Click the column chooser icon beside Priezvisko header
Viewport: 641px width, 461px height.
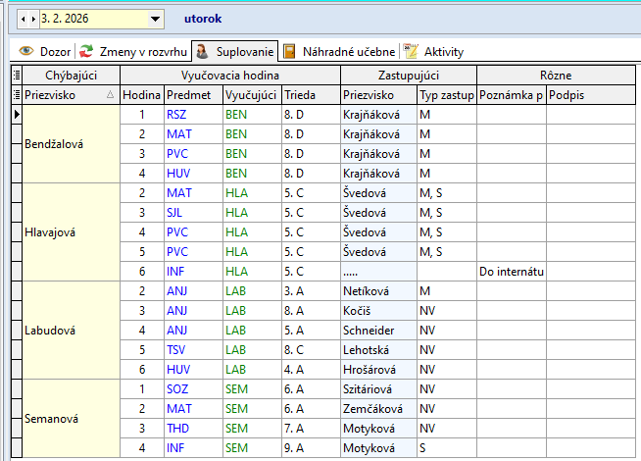point(16,94)
